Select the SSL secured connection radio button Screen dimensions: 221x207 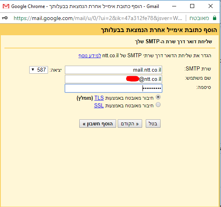[158, 105]
